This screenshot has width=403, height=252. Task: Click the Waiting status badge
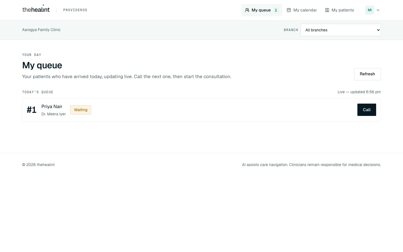81,110
